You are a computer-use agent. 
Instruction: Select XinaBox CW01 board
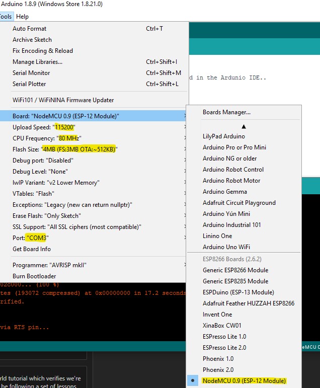(244, 326)
